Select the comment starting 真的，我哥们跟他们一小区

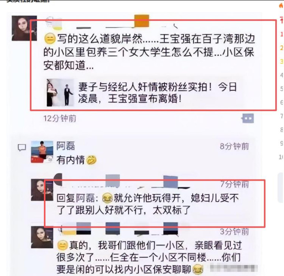149,257
